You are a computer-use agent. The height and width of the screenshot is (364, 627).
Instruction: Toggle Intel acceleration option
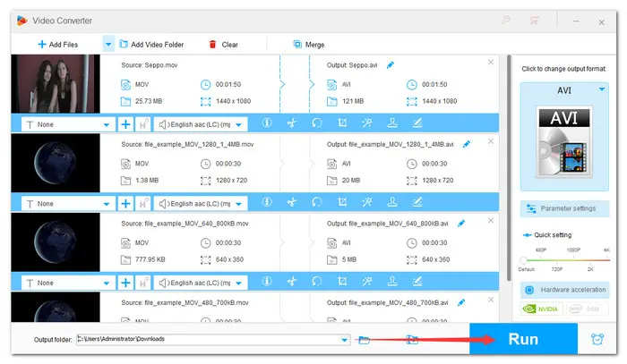tap(587, 309)
